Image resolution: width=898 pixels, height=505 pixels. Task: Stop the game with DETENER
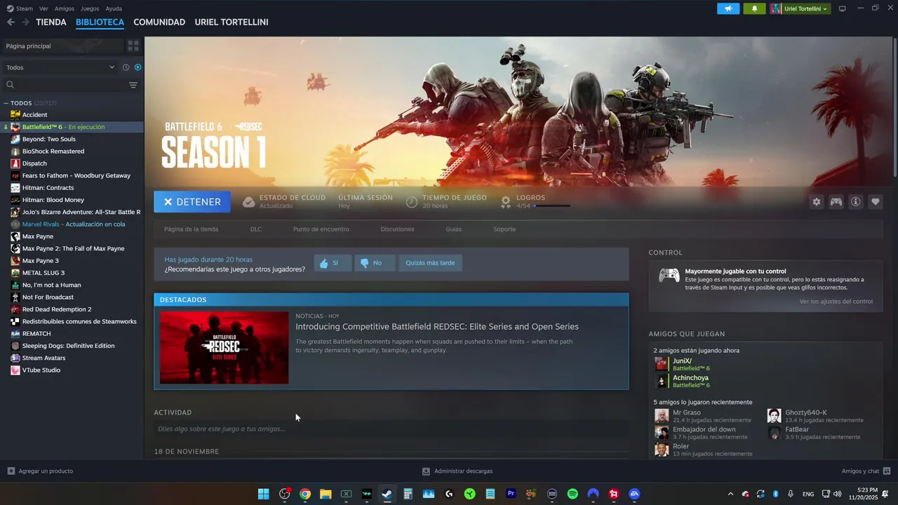click(192, 202)
